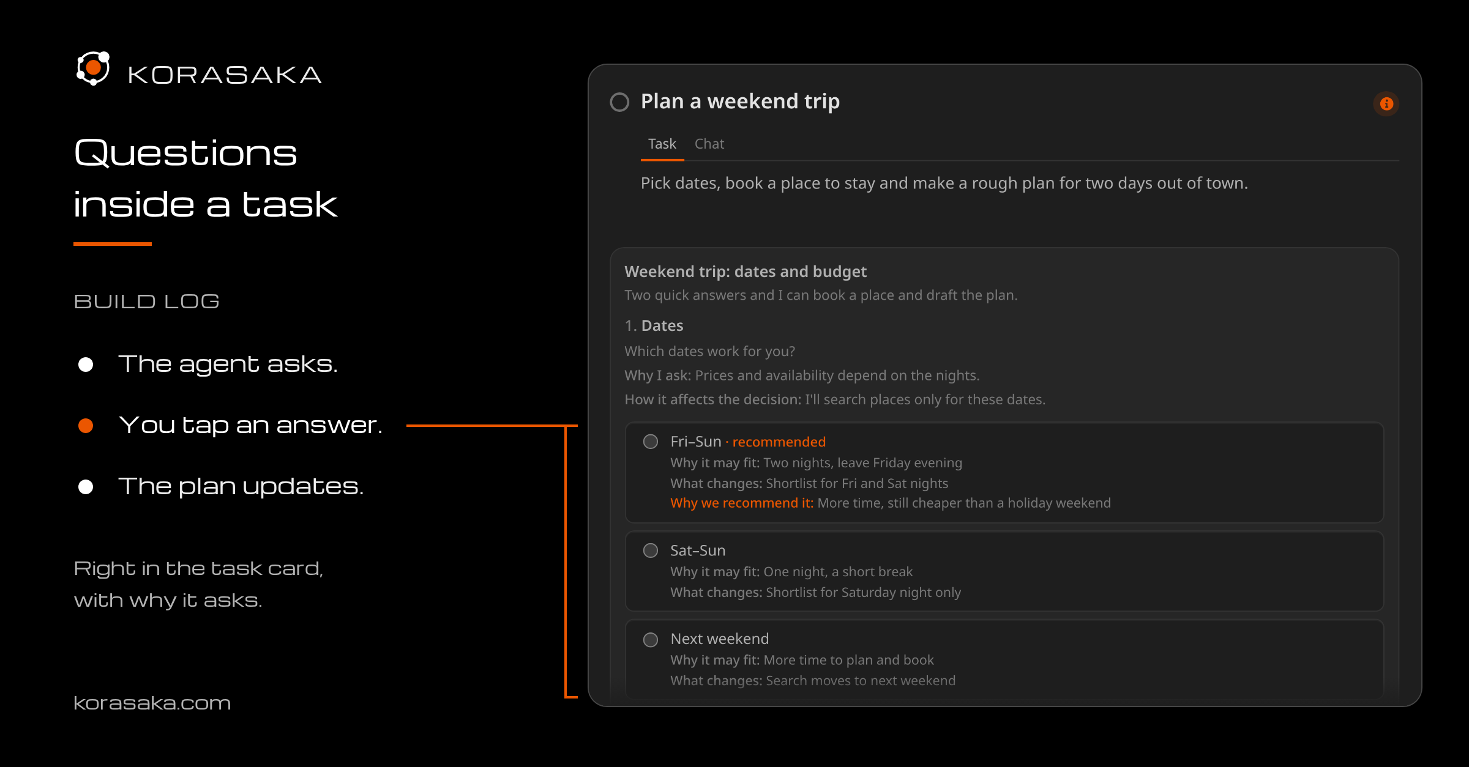Click 'The plan updates.' bullet text
This screenshot has height=767, width=1469.
[x=241, y=487]
